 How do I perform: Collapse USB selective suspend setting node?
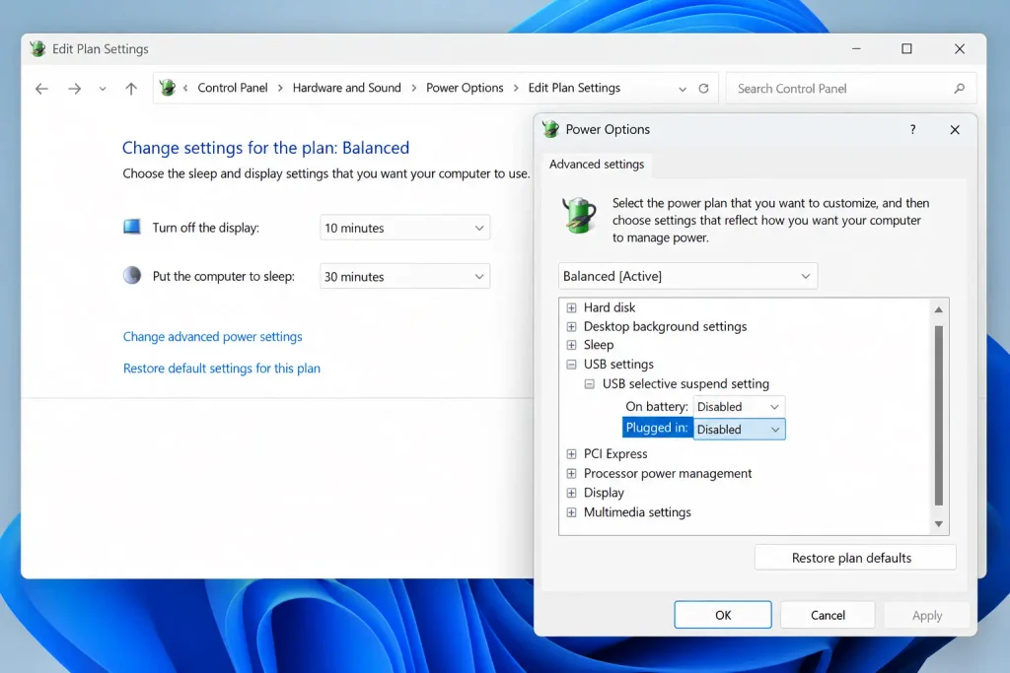click(590, 384)
